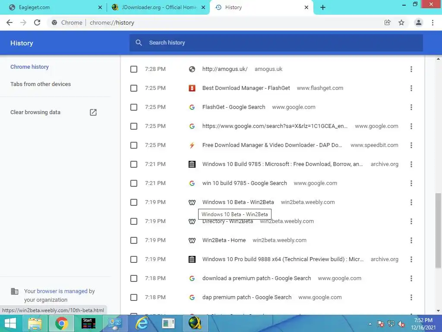Screen dimensions: 442x332
Task: Open Tabs from other devices
Action: (41, 84)
